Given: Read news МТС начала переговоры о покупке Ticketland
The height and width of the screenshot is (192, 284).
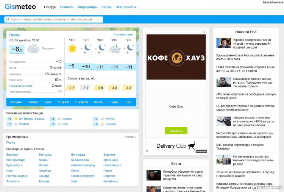Looking at the screenshot, I should tap(240, 147).
